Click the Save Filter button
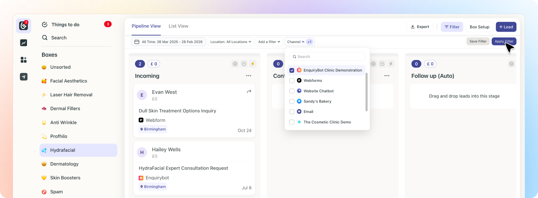This screenshot has height=198, width=538. click(x=478, y=41)
